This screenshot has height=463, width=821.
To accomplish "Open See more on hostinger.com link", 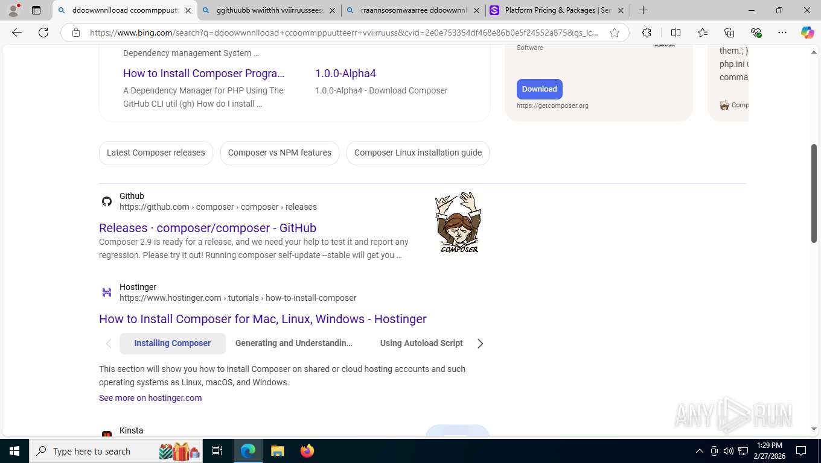I will point(150,398).
